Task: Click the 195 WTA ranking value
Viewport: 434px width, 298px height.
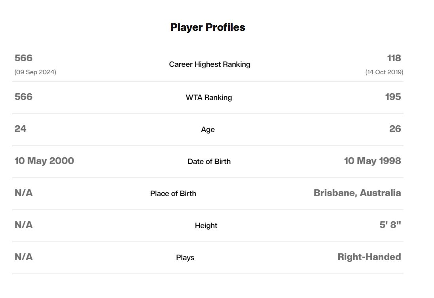Action: click(393, 97)
